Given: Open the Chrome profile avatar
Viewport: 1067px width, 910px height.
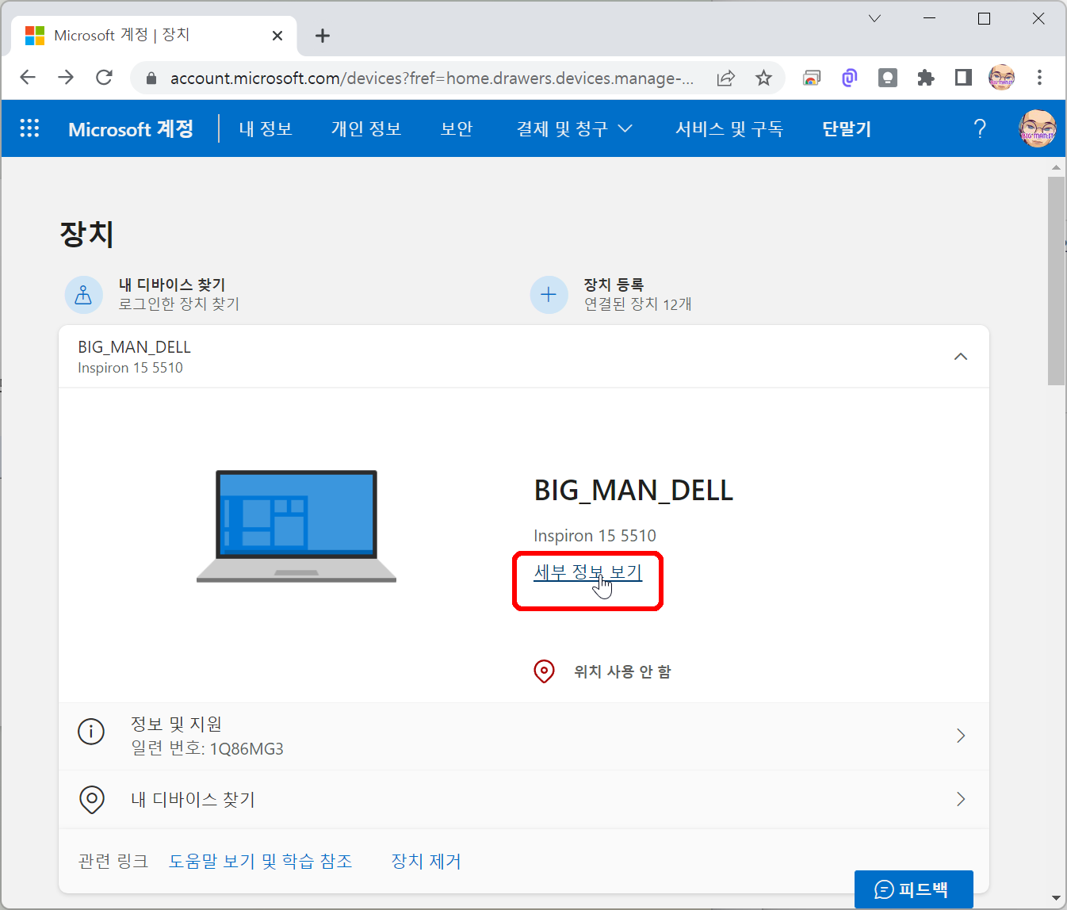Looking at the screenshot, I should [x=1002, y=78].
